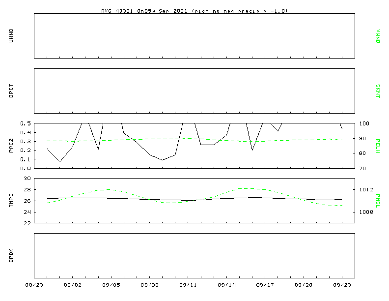Click the 0.5 value on PRC2 axis
Image resolution: width=389 pixels, height=301 pixels.
(26, 123)
